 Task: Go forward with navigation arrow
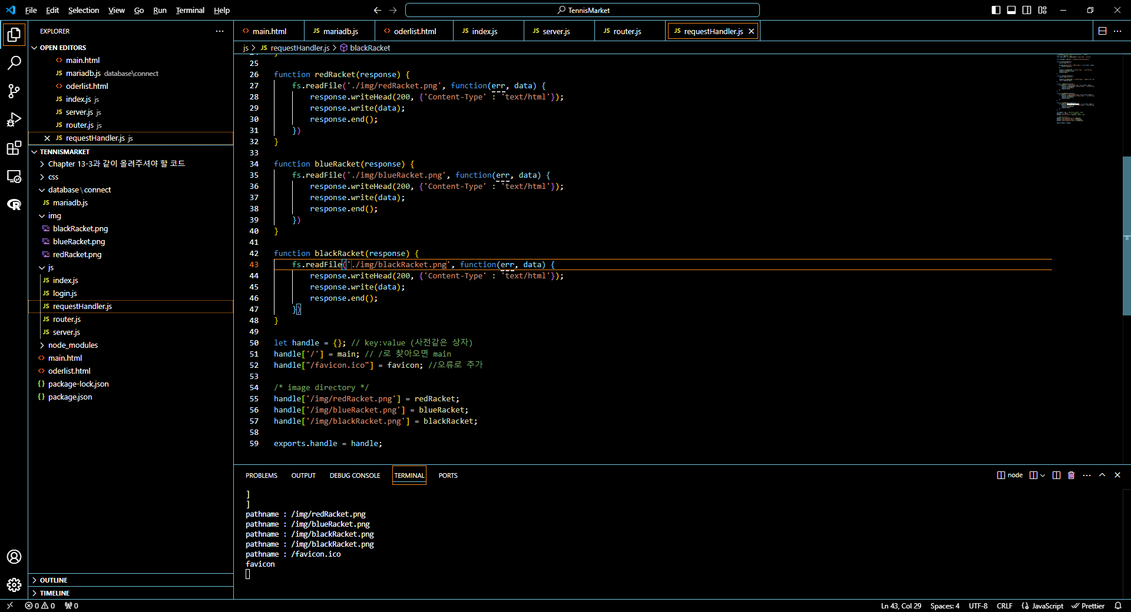pyautogui.click(x=393, y=10)
